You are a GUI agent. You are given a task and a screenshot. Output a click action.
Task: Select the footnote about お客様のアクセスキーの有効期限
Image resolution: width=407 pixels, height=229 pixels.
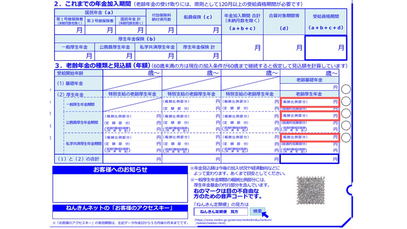point(120,222)
